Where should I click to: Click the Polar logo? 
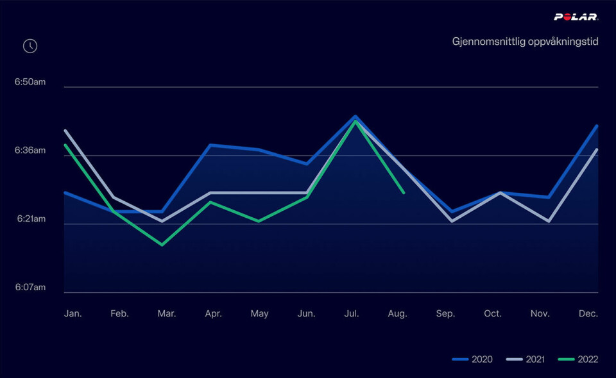tap(576, 17)
